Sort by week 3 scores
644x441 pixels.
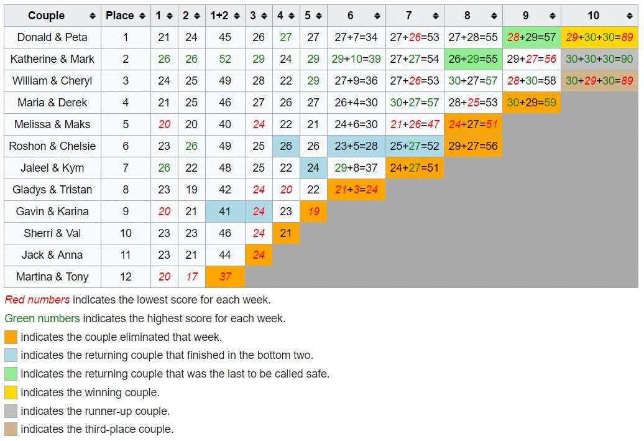pyautogui.click(x=265, y=16)
